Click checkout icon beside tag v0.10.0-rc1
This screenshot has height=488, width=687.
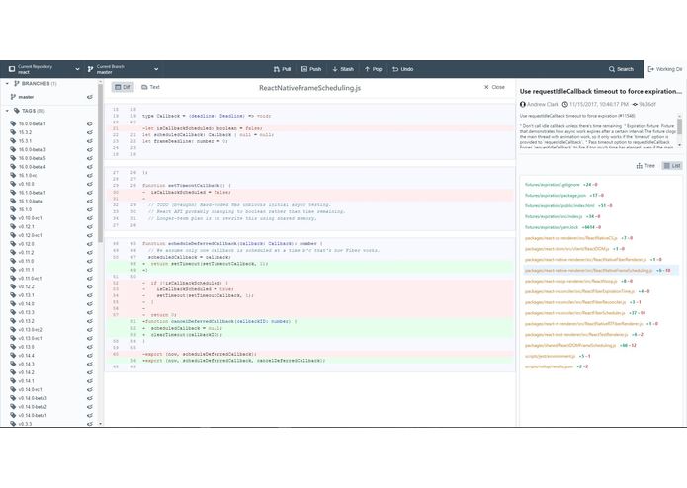tap(90, 218)
